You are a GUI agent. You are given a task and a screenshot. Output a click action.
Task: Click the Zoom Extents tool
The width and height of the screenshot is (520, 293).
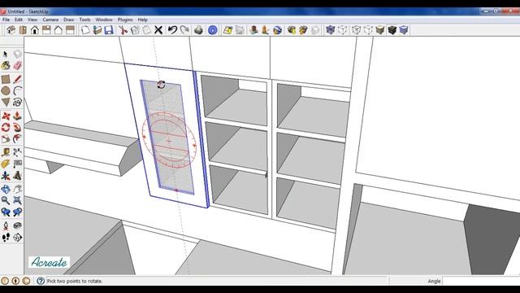point(17,200)
